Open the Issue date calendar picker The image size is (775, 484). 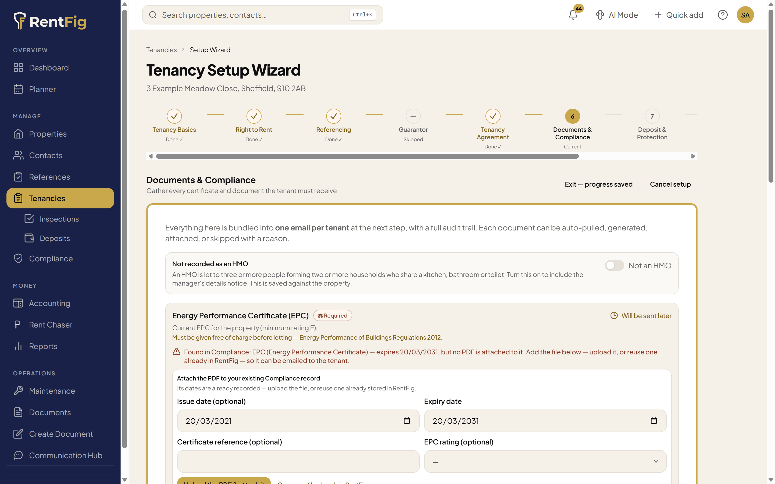407,421
